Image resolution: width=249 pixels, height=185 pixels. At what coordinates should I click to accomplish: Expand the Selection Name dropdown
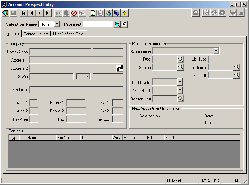57,24
